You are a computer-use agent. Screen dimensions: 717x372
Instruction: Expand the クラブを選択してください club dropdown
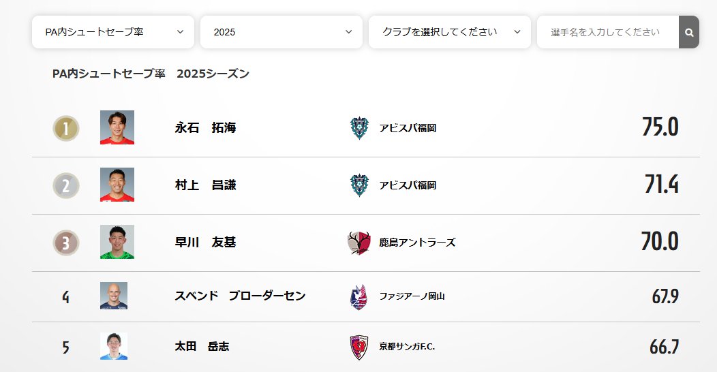tap(450, 32)
